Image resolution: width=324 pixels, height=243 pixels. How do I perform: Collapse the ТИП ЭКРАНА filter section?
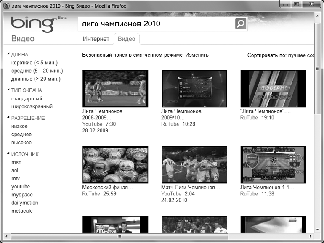(8, 90)
